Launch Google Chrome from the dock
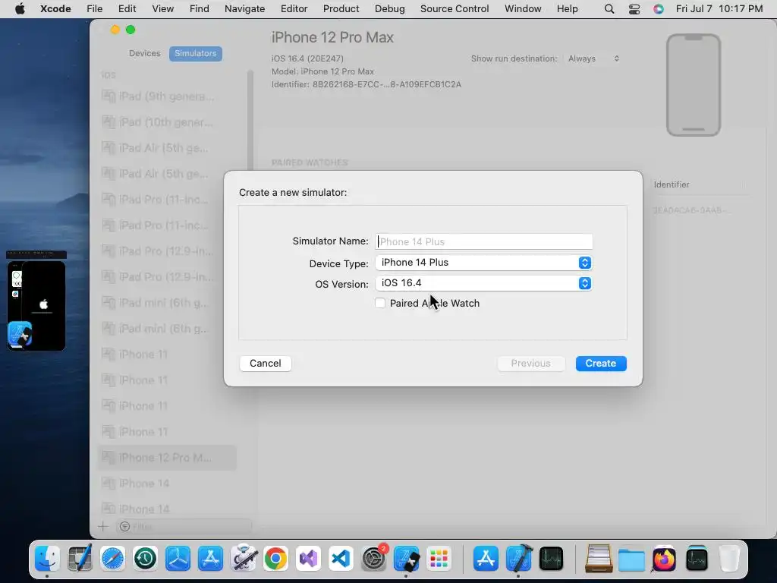 click(276, 559)
